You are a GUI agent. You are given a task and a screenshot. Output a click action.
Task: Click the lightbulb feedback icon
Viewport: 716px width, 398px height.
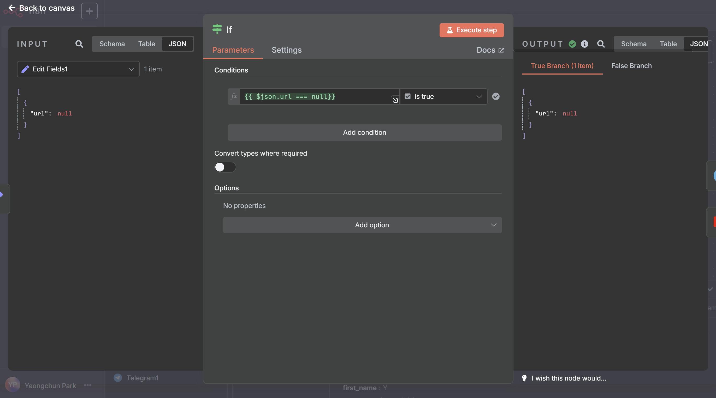point(524,378)
